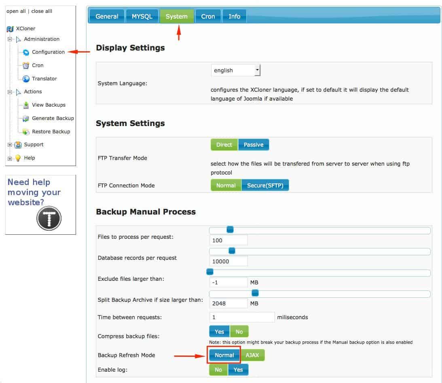Click the Configuration gear icon
442x383 pixels.
tap(26, 52)
